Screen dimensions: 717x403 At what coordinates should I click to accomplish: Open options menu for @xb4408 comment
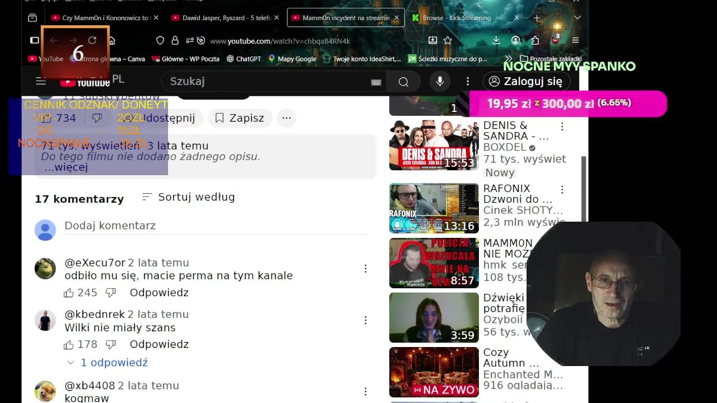point(365,391)
